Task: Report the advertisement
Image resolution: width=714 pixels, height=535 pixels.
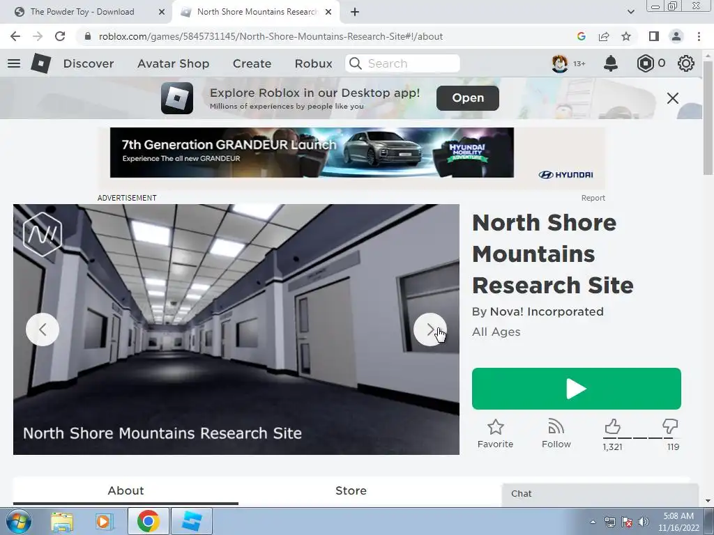Action: click(x=593, y=198)
